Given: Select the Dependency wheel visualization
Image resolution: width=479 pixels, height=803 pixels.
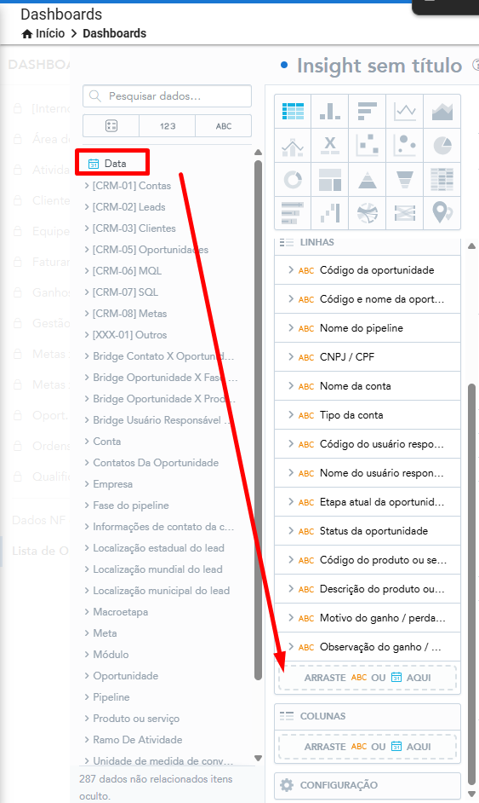Looking at the screenshot, I should coord(367,213).
